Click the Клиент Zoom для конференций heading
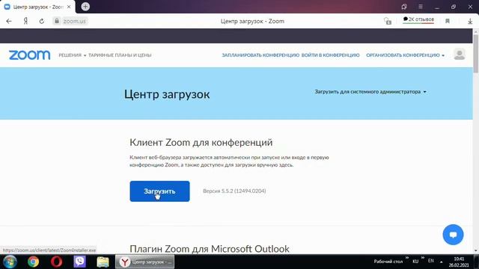Viewport: 479px width, 269px height. pyautogui.click(x=201, y=143)
